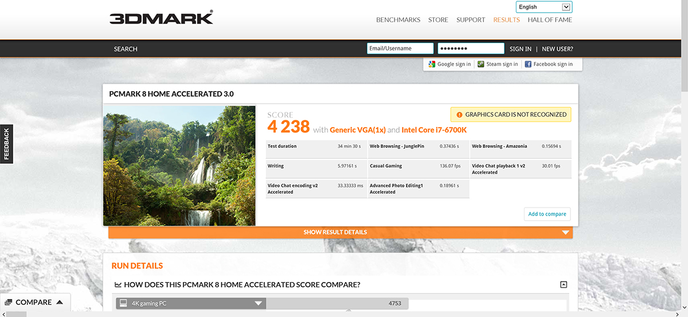
Task: Go to Hall of Fame page
Action: click(x=549, y=20)
